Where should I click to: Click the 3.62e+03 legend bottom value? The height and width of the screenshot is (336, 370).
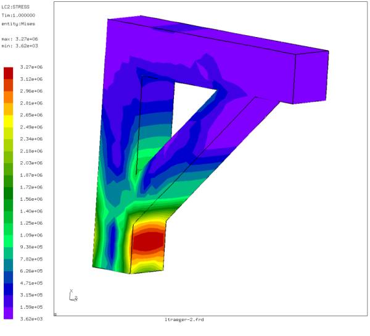pos(31,319)
